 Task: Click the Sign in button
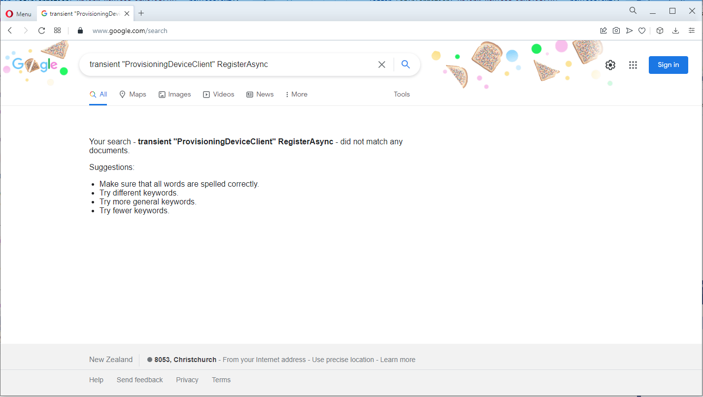pyautogui.click(x=668, y=65)
